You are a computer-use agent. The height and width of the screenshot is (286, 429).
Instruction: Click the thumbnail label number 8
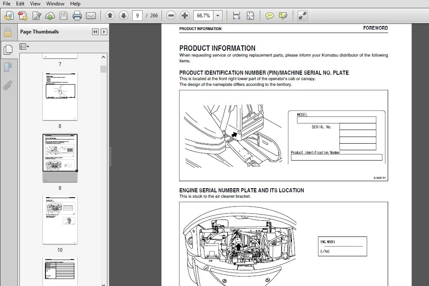coord(60,126)
